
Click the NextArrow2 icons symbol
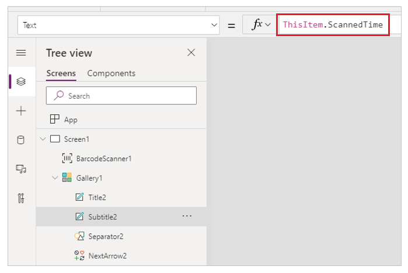79,256
